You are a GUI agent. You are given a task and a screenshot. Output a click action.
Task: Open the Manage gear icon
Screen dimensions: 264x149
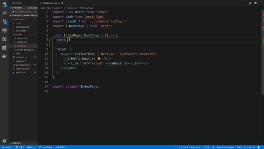click(5, 141)
